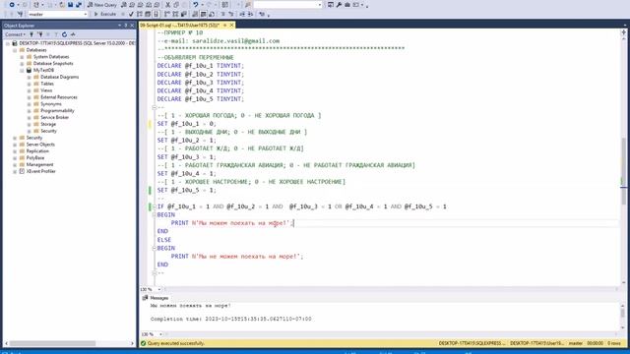Click the wrench Properties icon in top toolbar

click(x=339, y=5)
